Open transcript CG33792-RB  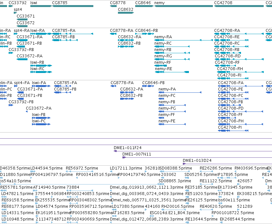[x=11, y=53]
